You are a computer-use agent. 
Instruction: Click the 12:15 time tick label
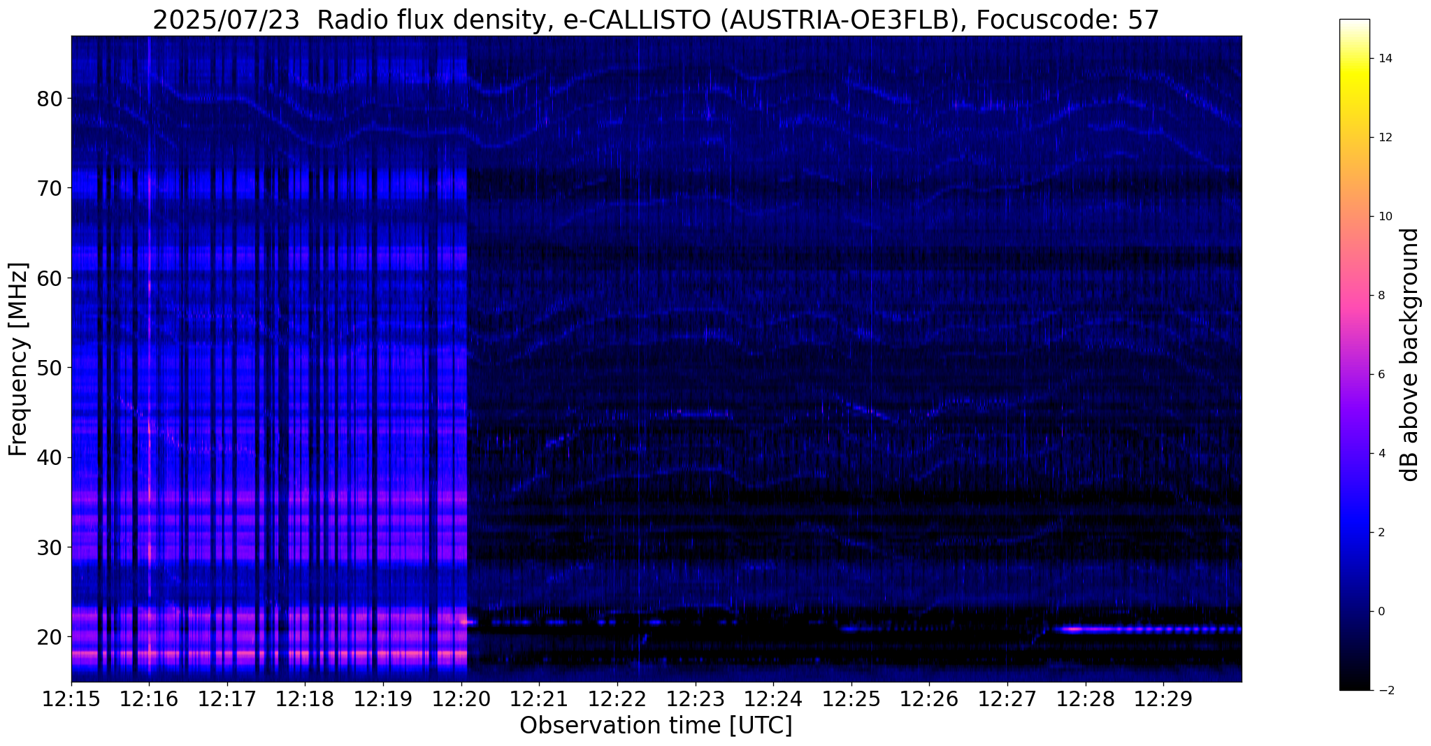[71, 699]
